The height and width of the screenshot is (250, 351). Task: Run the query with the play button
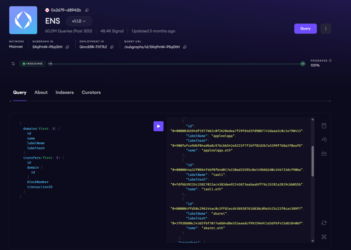158,126
